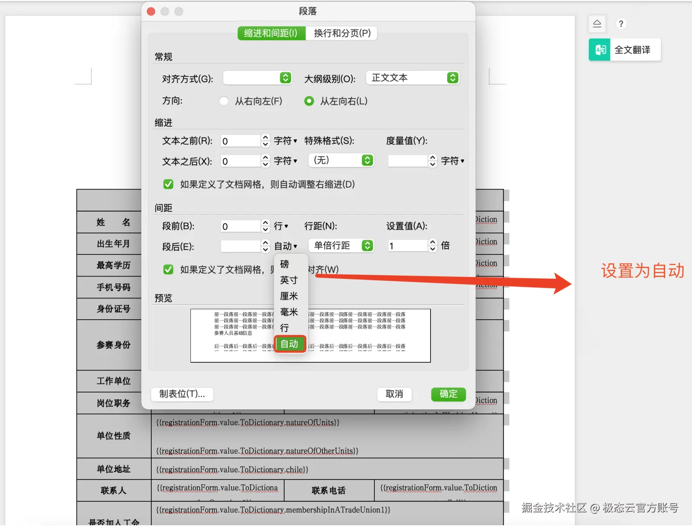Image resolution: width=692 pixels, height=527 pixels.
Task: Choose 厘米 from the unit menu
Action: point(291,296)
